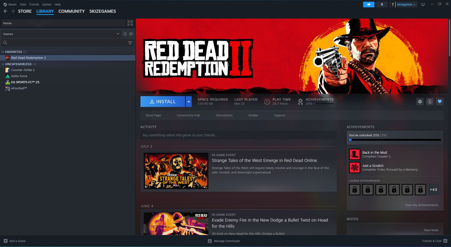Open Strange Tales of the West thumbnail
The width and height of the screenshot is (451, 247).
point(176,171)
